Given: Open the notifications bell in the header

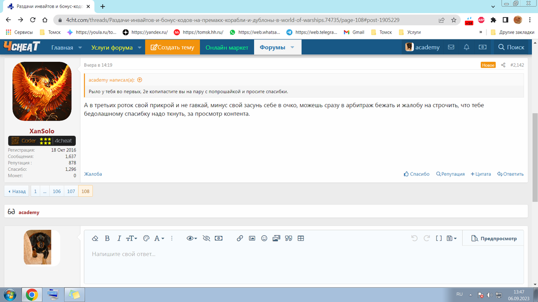Looking at the screenshot, I should pyautogui.click(x=467, y=47).
